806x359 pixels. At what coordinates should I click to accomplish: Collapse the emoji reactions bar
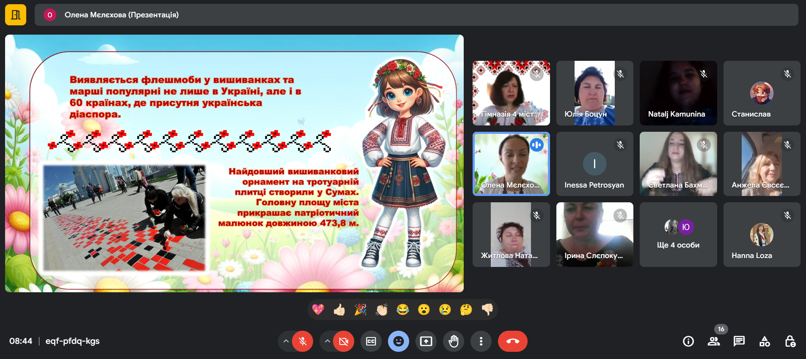pyautogui.click(x=399, y=341)
